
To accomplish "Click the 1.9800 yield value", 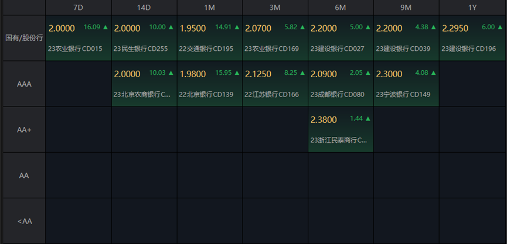I will (192, 74).
